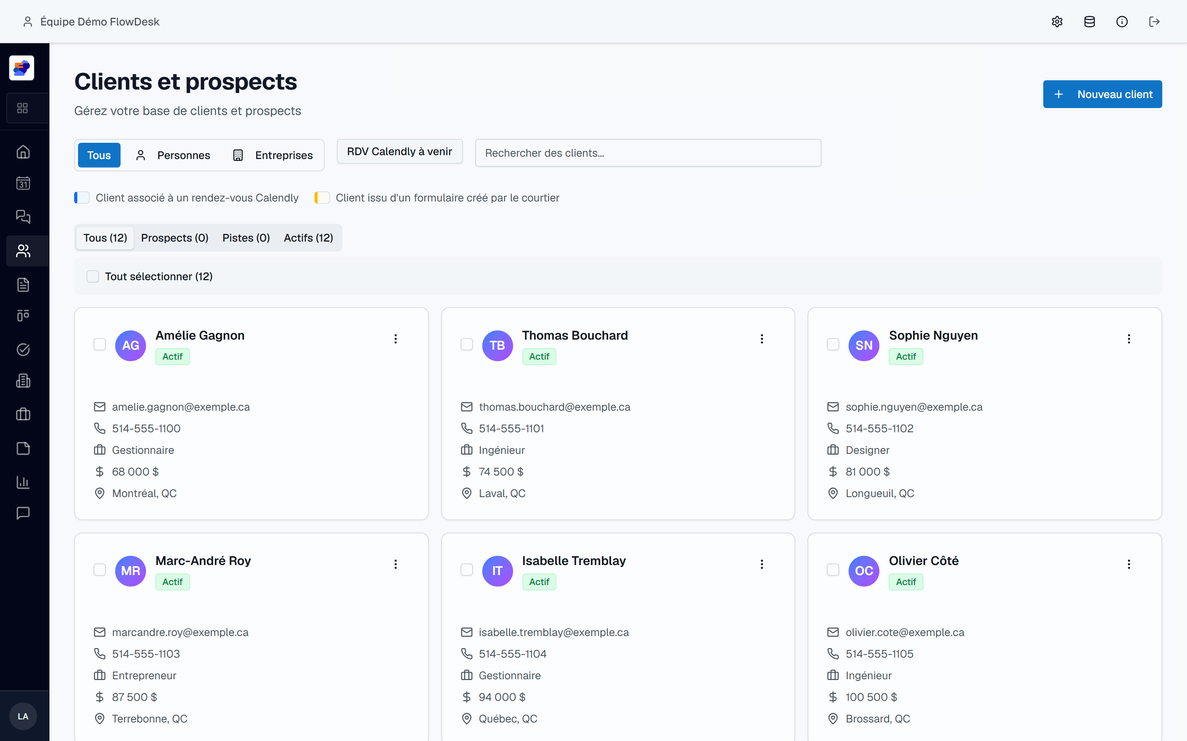Select Olivier Côté's checkbox
This screenshot has height=741, width=1187.
pyautogui.click(x=833, y=570)
